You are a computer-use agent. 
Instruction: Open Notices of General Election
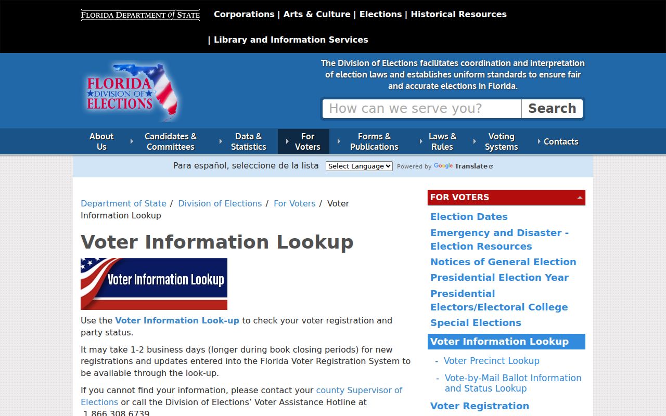tap(503, 262)
